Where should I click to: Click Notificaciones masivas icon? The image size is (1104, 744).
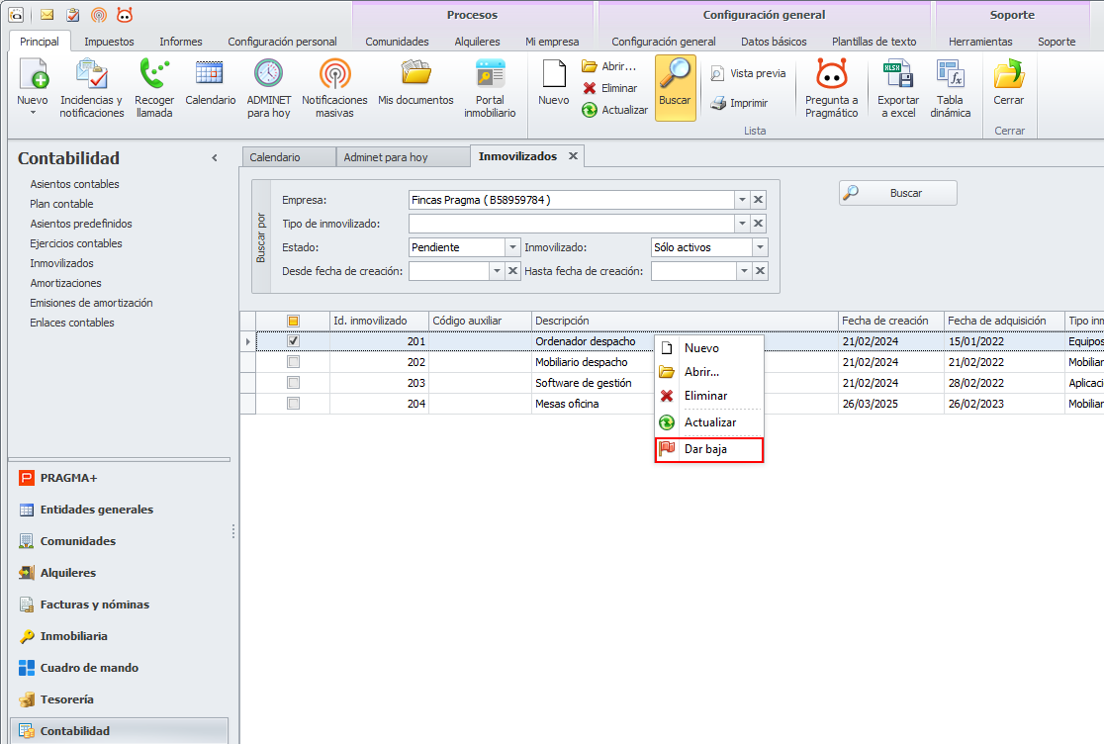coord(334,75)
